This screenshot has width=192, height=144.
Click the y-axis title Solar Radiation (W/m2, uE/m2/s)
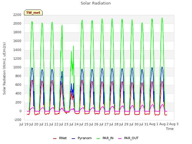pos(4,68)
